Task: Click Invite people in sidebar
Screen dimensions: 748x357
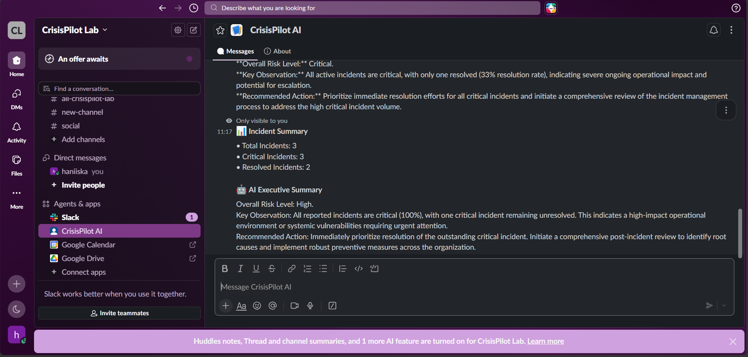Action: click(x=119, y=185)
